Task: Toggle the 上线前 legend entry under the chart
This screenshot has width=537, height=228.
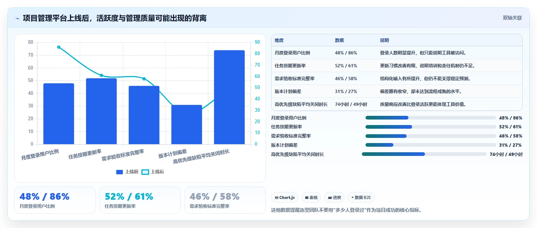Action: (x=127, y=172)
